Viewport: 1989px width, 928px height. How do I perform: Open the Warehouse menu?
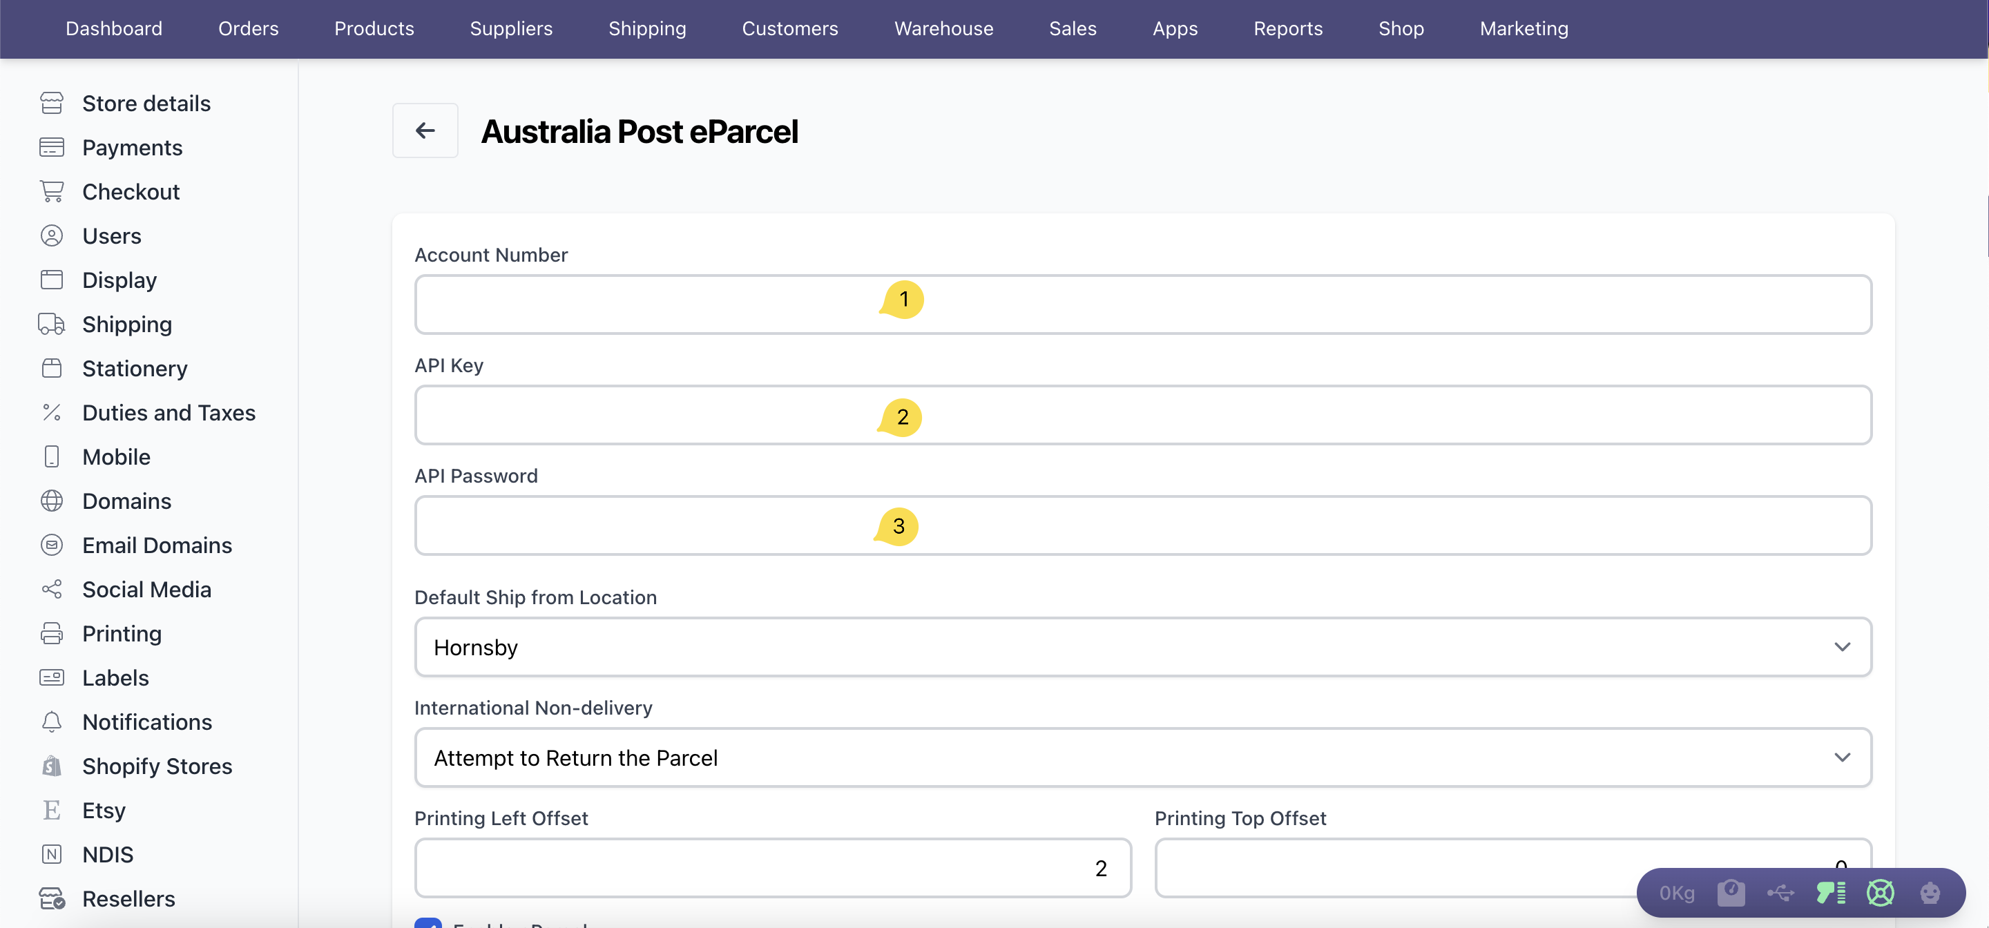coord(943,28)
